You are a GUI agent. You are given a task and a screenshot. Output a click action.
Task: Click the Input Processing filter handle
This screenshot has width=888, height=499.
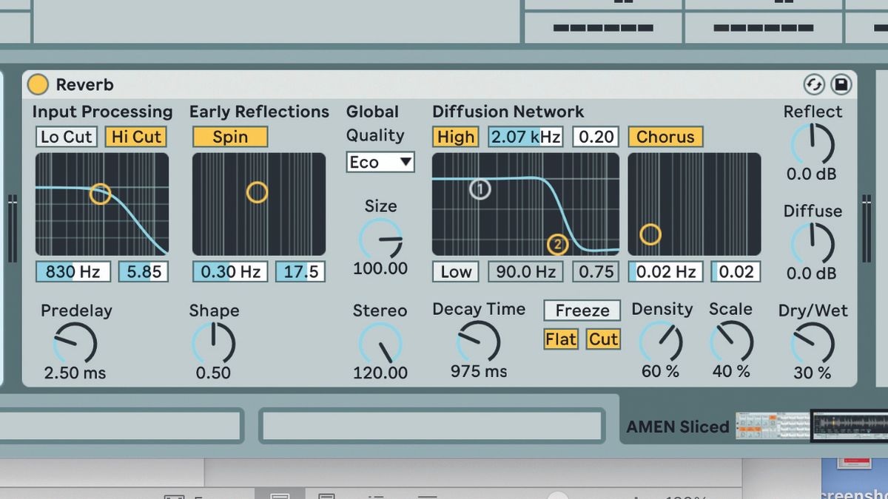click(101, 194)
